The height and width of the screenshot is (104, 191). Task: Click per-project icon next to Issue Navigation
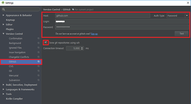pyautogui.click(x=38, y=52)
